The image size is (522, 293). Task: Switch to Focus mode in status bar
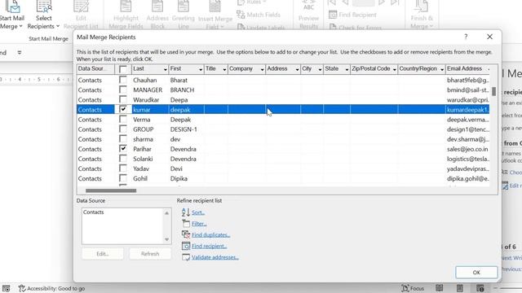(x=413, y=288)
